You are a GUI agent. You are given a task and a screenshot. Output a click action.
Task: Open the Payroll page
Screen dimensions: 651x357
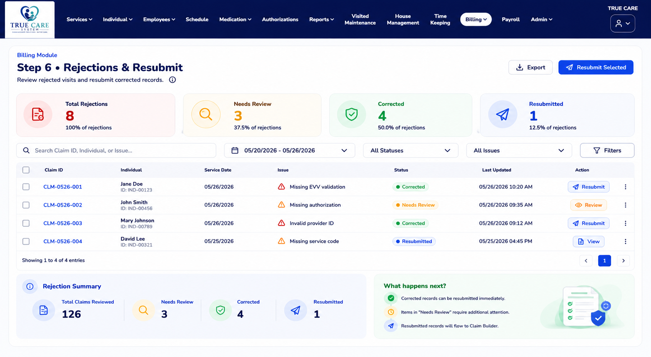point(510,20)
